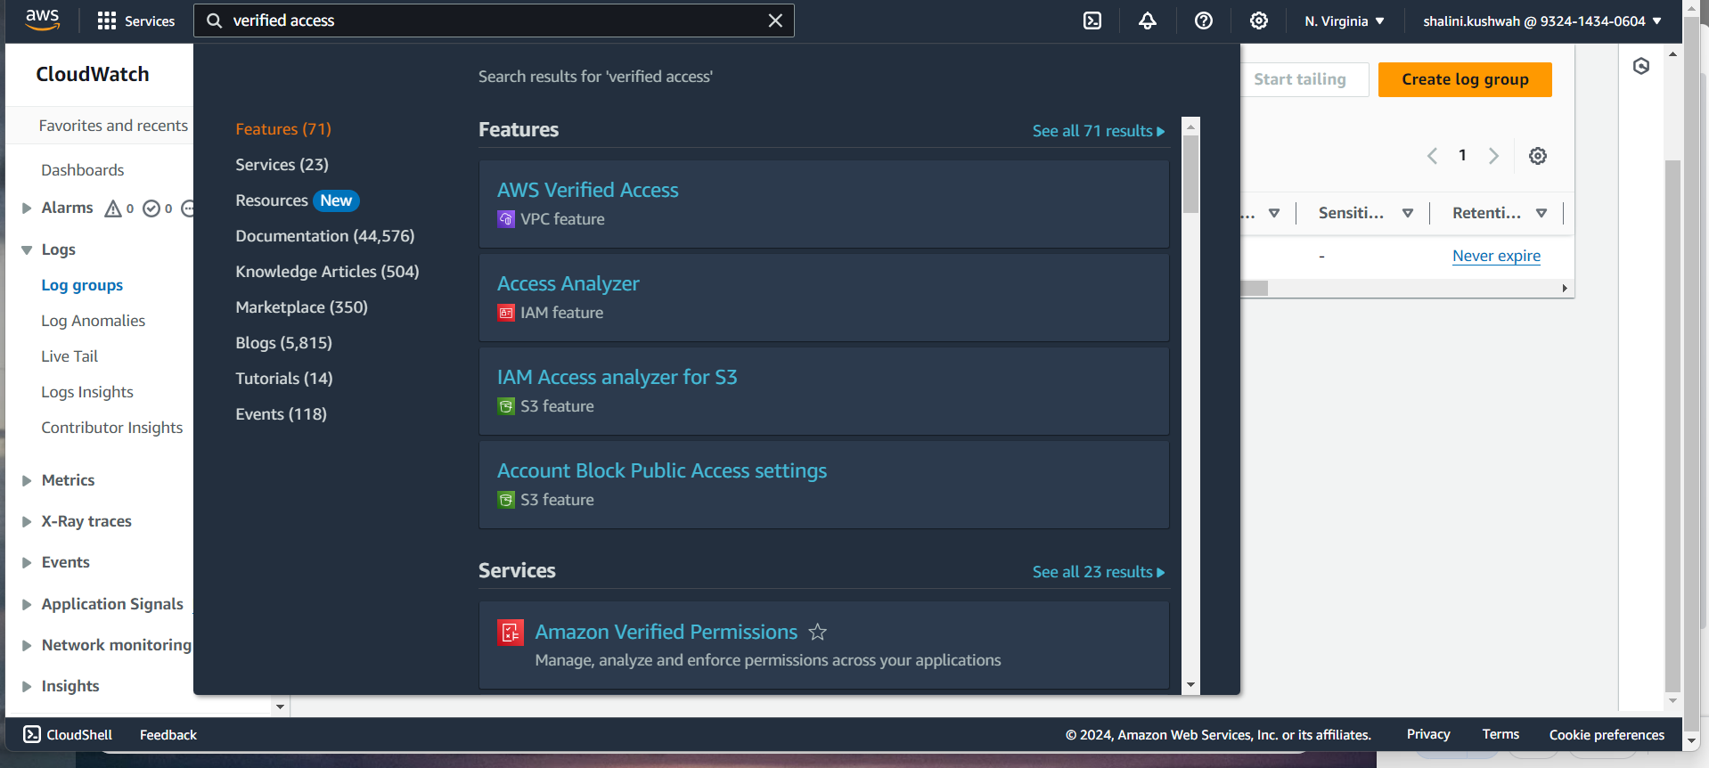Image resolution: width=1709 pixels, height=768 pixels.
Task: Expand the Events section
Action: point(27,563)
